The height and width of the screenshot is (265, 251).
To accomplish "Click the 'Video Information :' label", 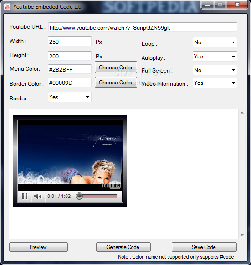I will click(165, 84).
